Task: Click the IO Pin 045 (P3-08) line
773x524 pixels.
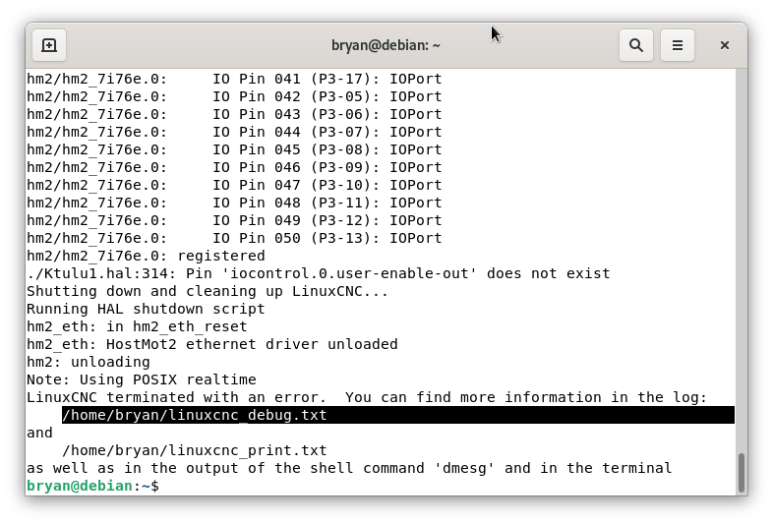Action: click(234, 149)
